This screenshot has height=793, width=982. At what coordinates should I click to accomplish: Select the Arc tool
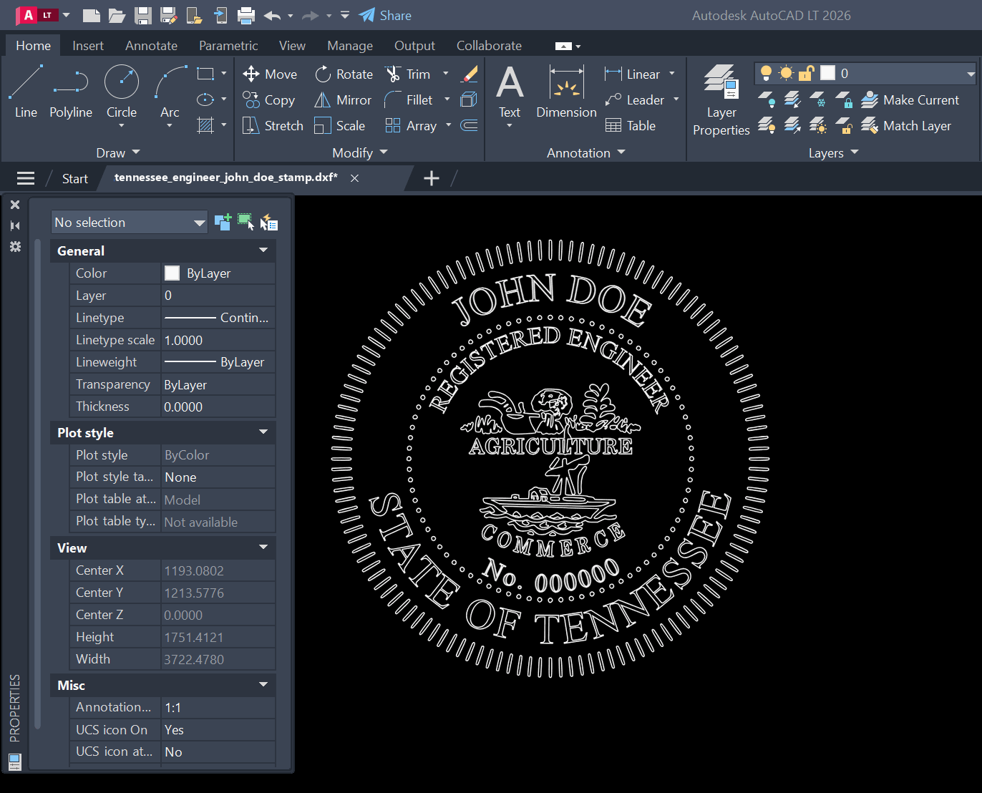170,91
